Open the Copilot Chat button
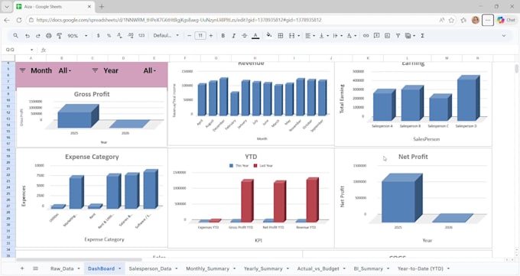Image resolution: width=520 pixels, height=276 pixels. coord(506,20)
